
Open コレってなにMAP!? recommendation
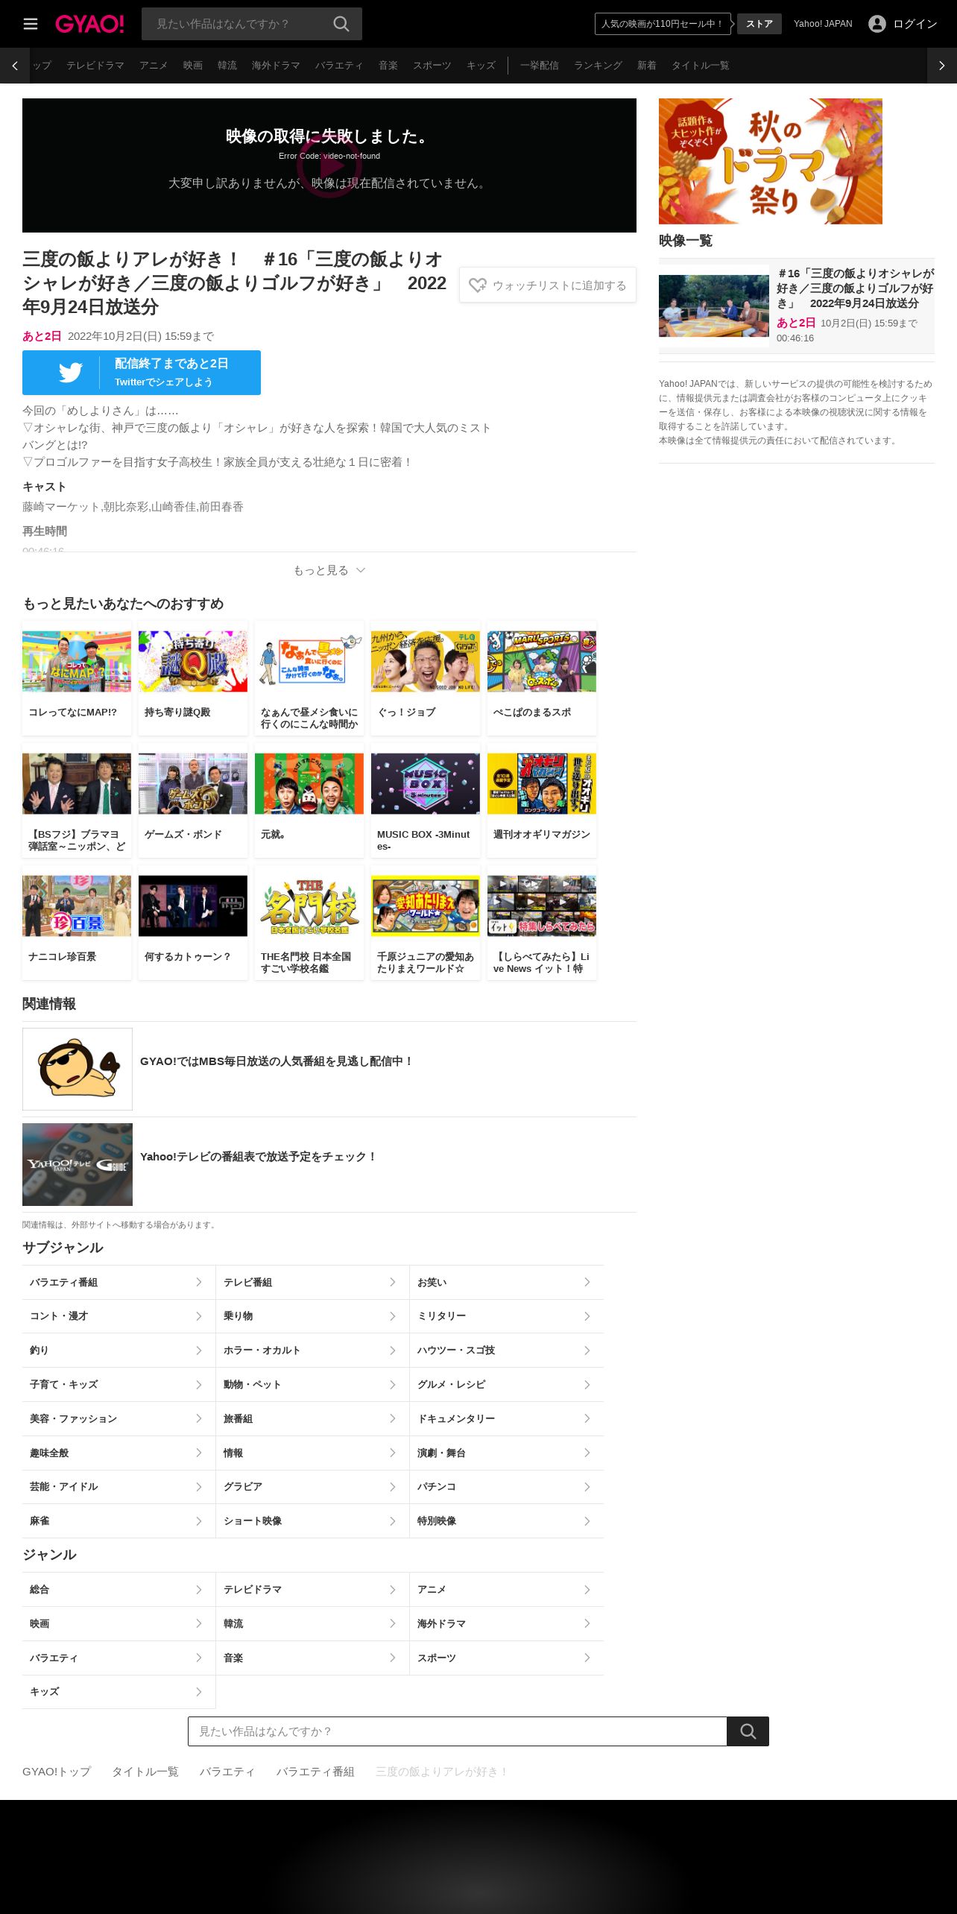click(x=77, y=678)
